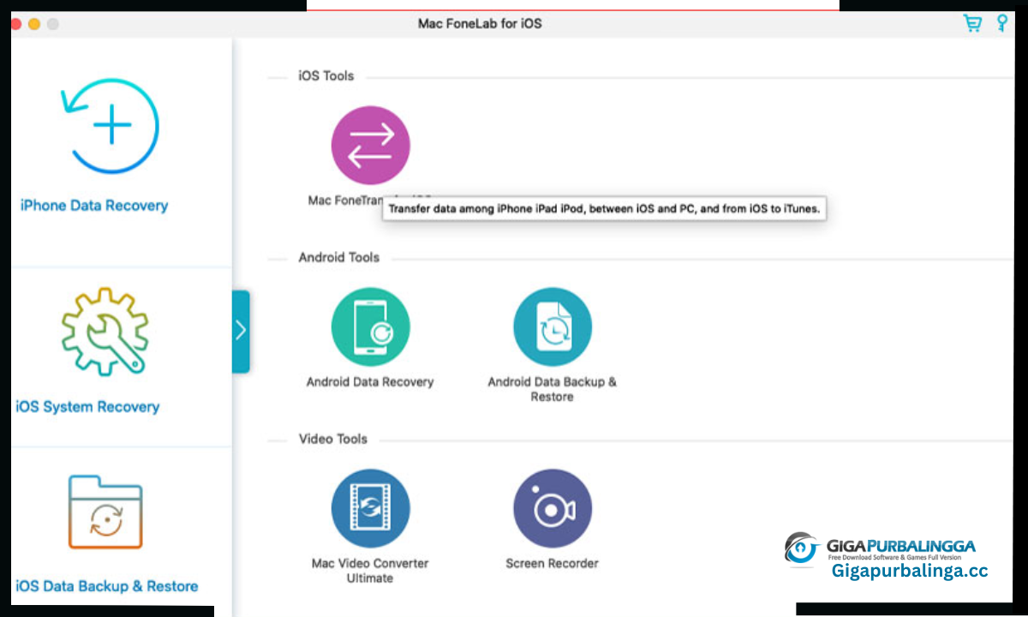Screen dimensions: 1028x617
Task: Open Screen Recorder purple camera icon
Action: point(552,508)
